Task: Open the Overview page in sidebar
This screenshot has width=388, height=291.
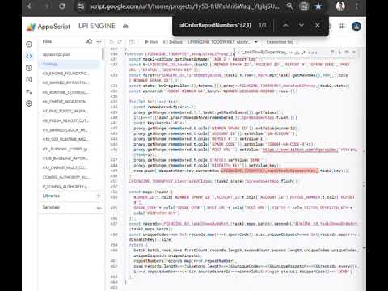Action: (29, 44)
